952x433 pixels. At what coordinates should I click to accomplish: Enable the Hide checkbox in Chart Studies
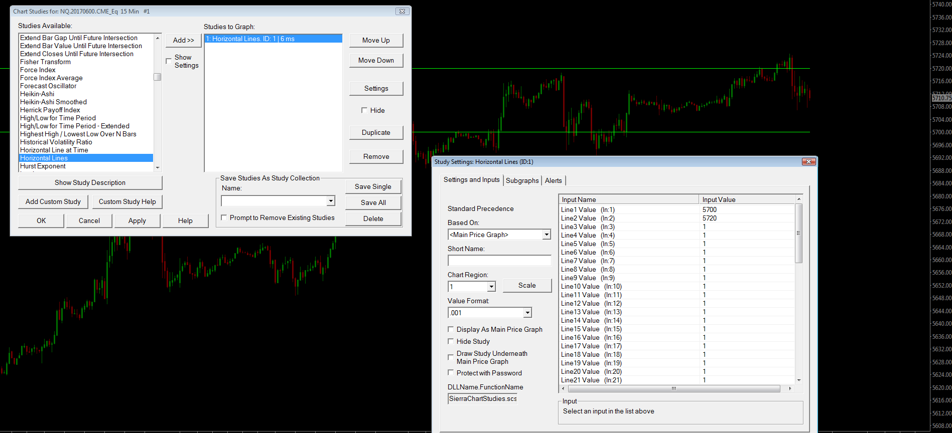364,110
